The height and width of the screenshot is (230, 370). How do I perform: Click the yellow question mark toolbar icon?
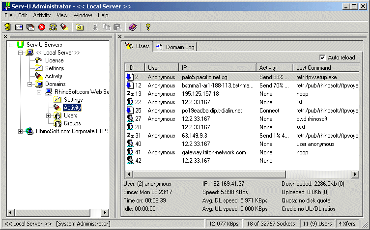pyautogui.click(x=147, y=27)
